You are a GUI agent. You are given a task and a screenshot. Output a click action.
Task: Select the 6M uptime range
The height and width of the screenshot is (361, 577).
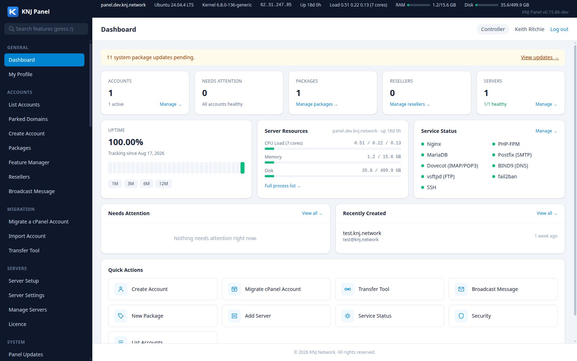pos(146,184)
